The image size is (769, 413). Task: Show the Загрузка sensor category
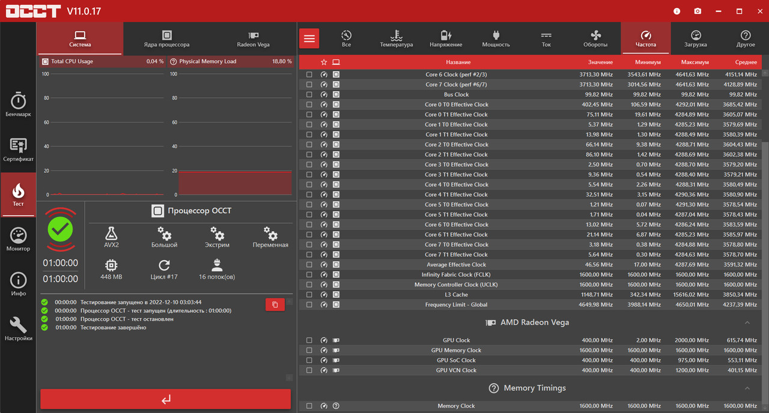coord(696,38)
